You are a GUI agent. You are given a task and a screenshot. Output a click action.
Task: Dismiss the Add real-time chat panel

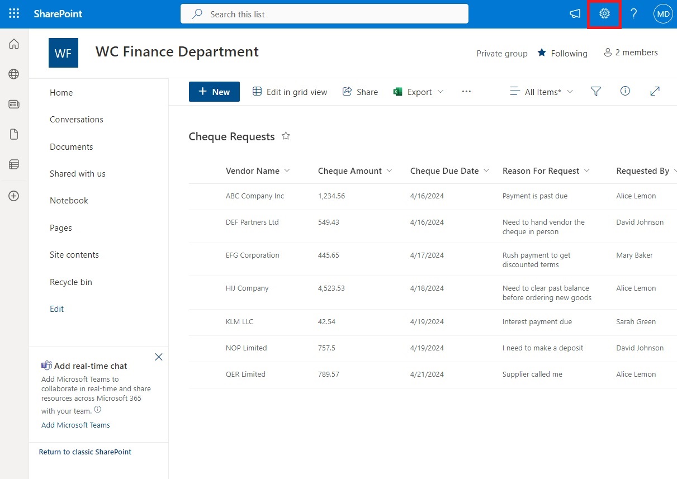point(158,357)
